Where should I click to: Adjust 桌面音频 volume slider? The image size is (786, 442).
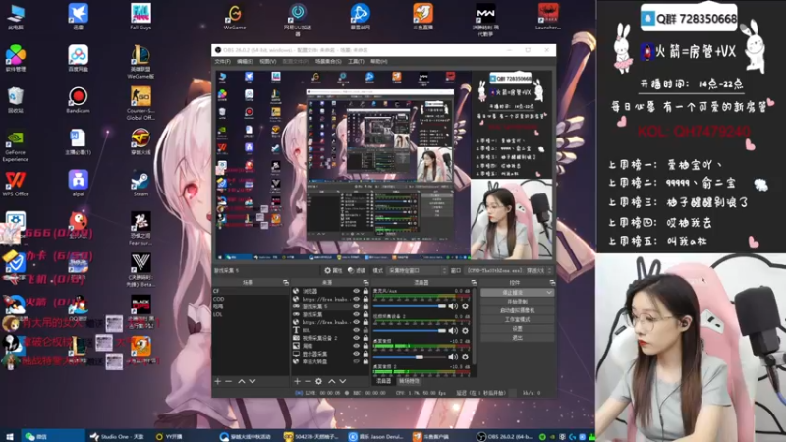[x=410, y=357]
